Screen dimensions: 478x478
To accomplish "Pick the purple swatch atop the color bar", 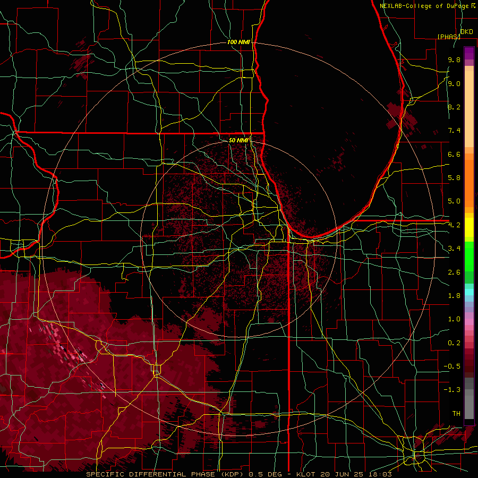I will click(469, 53).
